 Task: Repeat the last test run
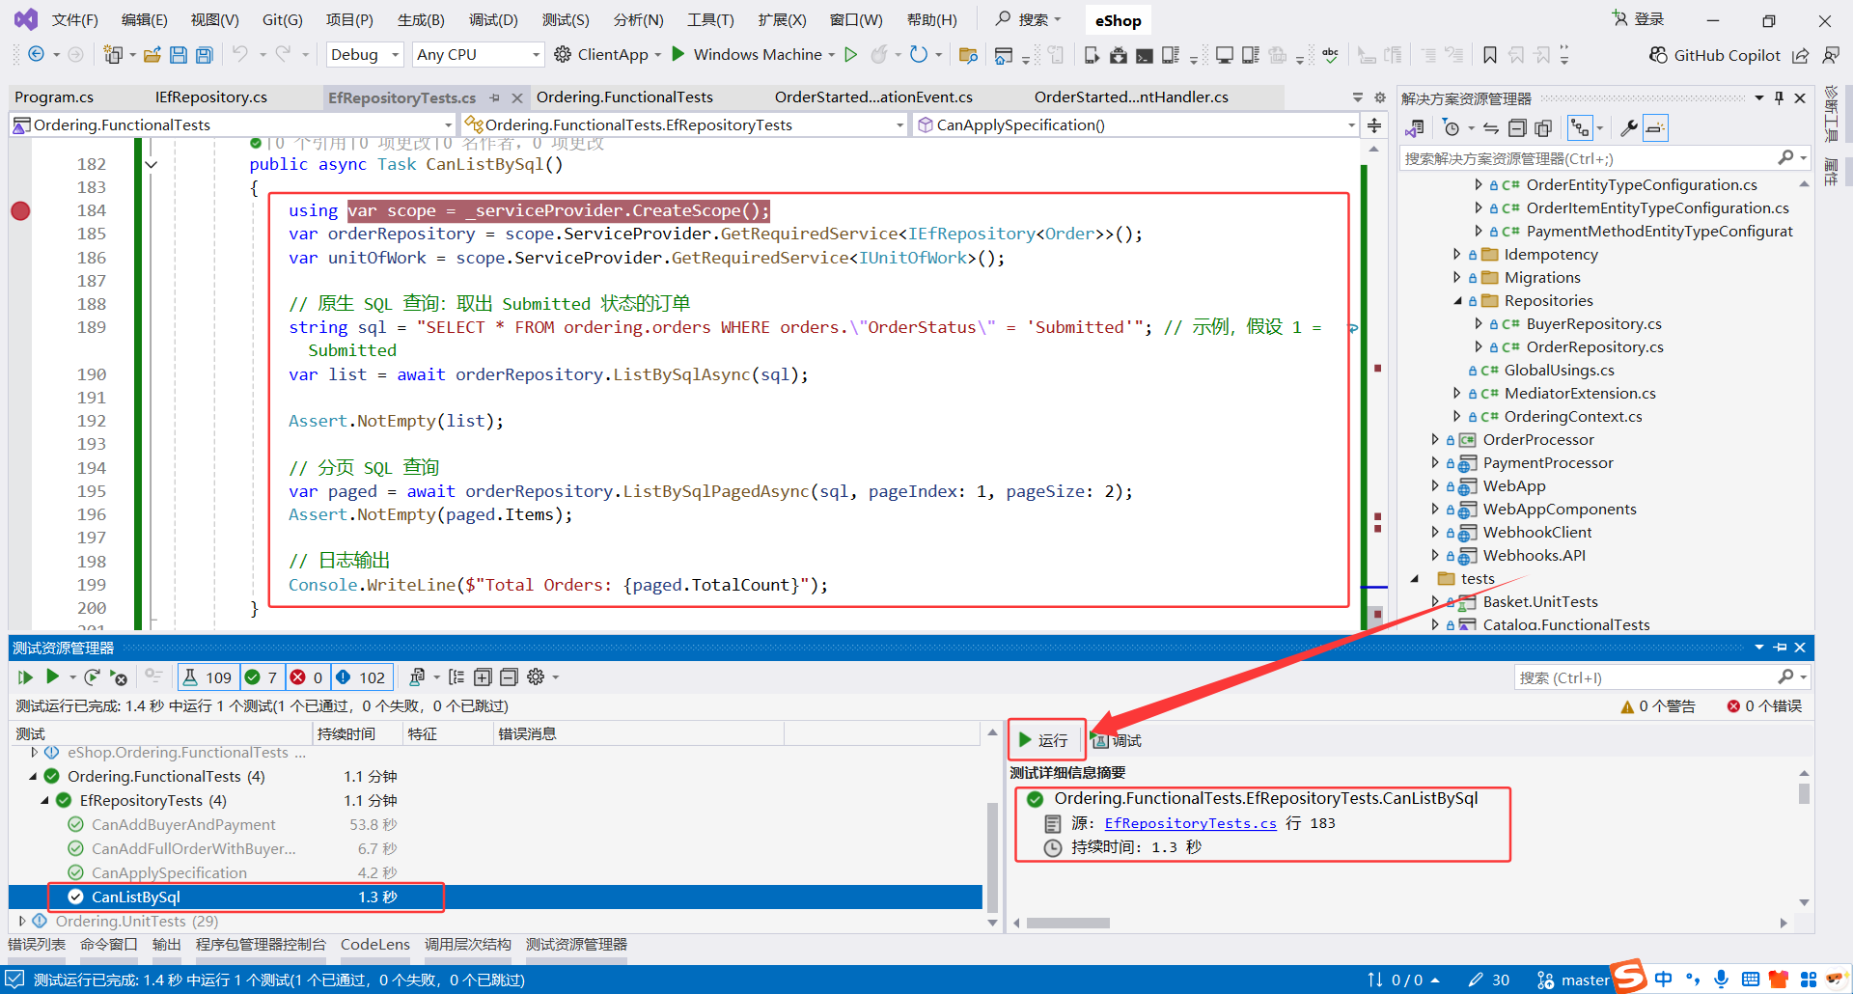point(92,677)
